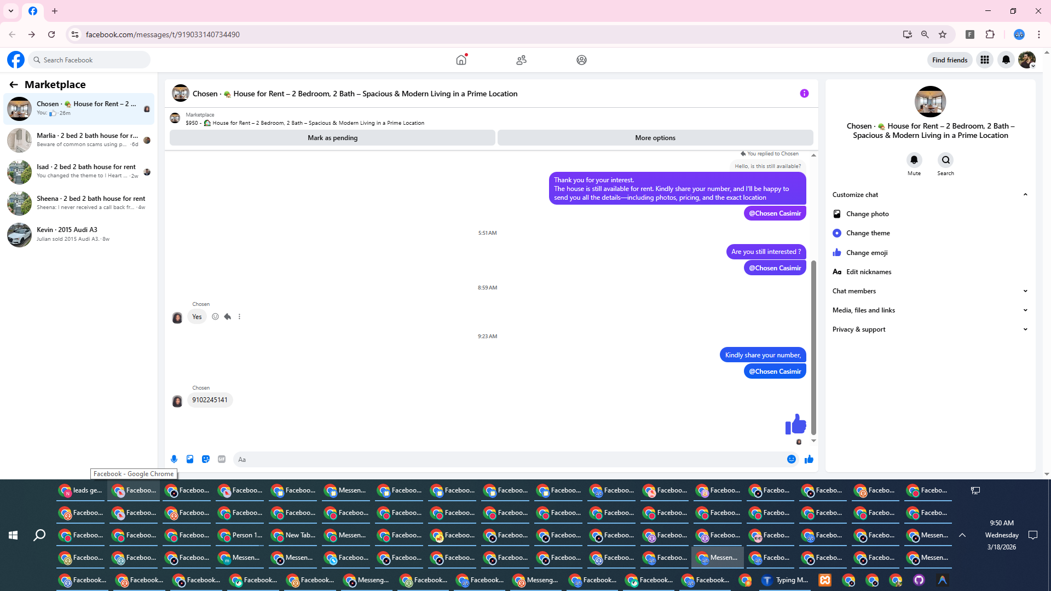Open emoji picker in message box

[791, 459]
